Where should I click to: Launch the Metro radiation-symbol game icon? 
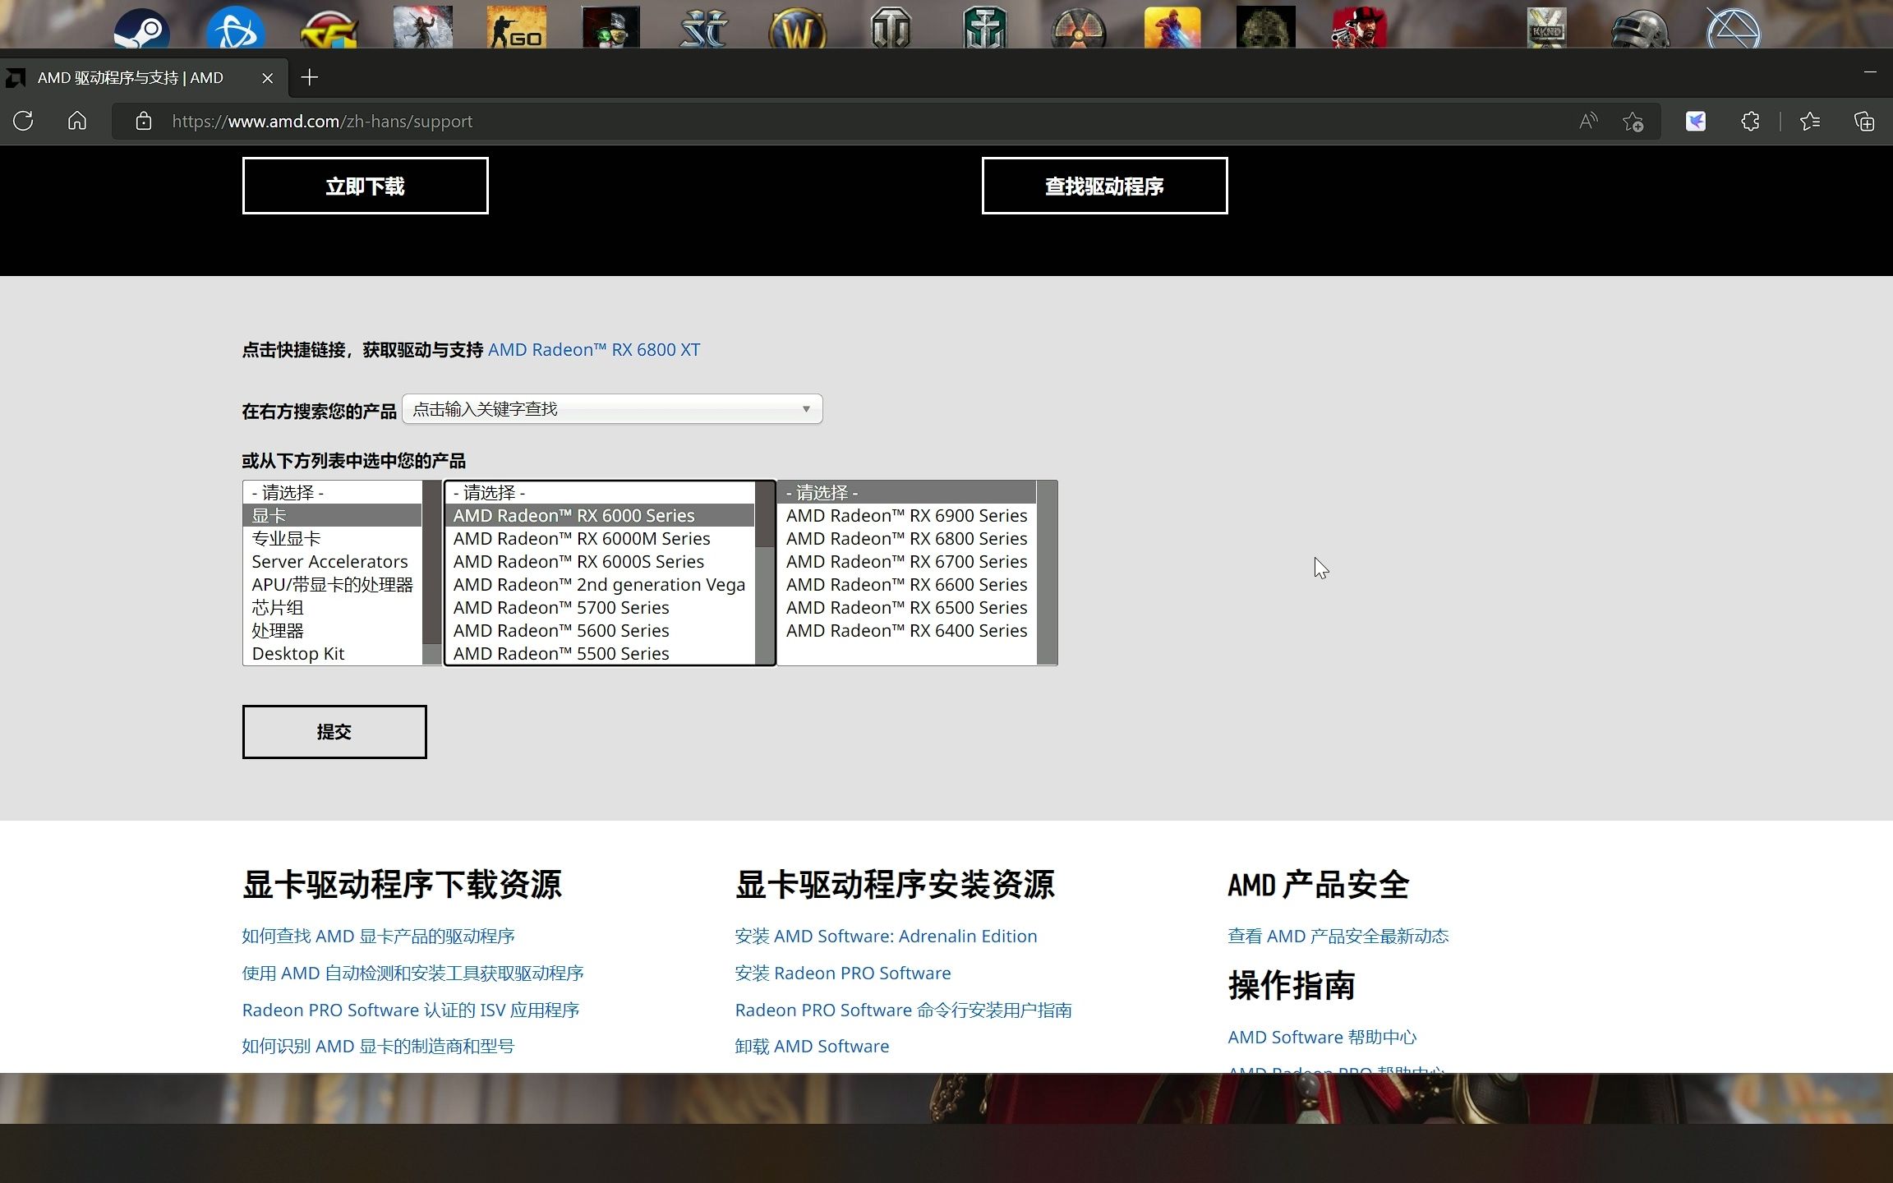(x=1079, y=28)
